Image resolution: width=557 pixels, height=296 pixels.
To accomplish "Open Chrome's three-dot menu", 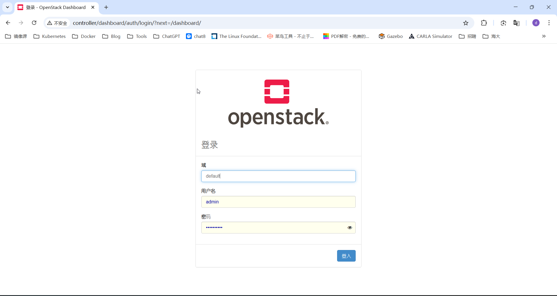I will coord(549,23).
